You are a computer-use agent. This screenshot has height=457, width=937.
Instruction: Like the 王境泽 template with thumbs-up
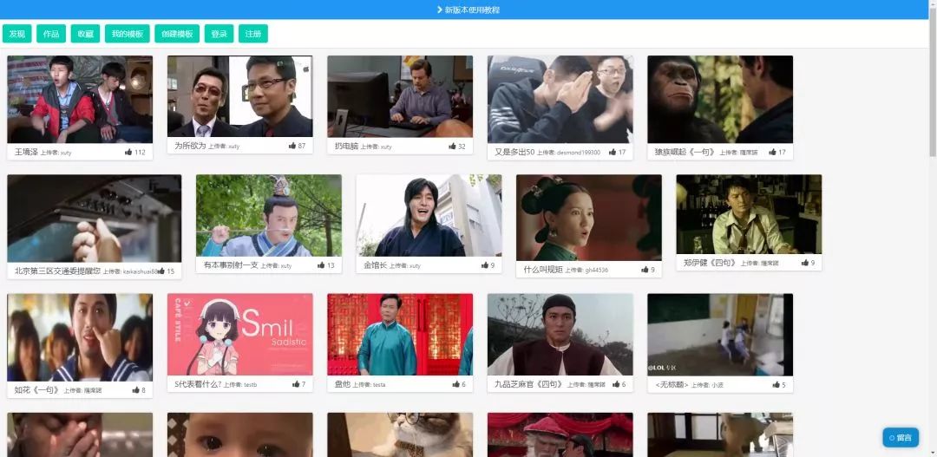pyautogui.click(x=128, y=153)
